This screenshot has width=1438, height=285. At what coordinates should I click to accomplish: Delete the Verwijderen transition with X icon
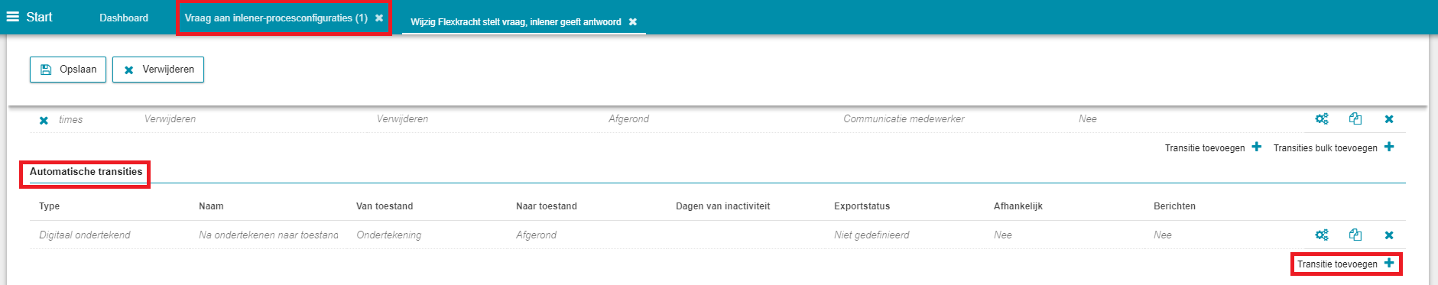1389,119
